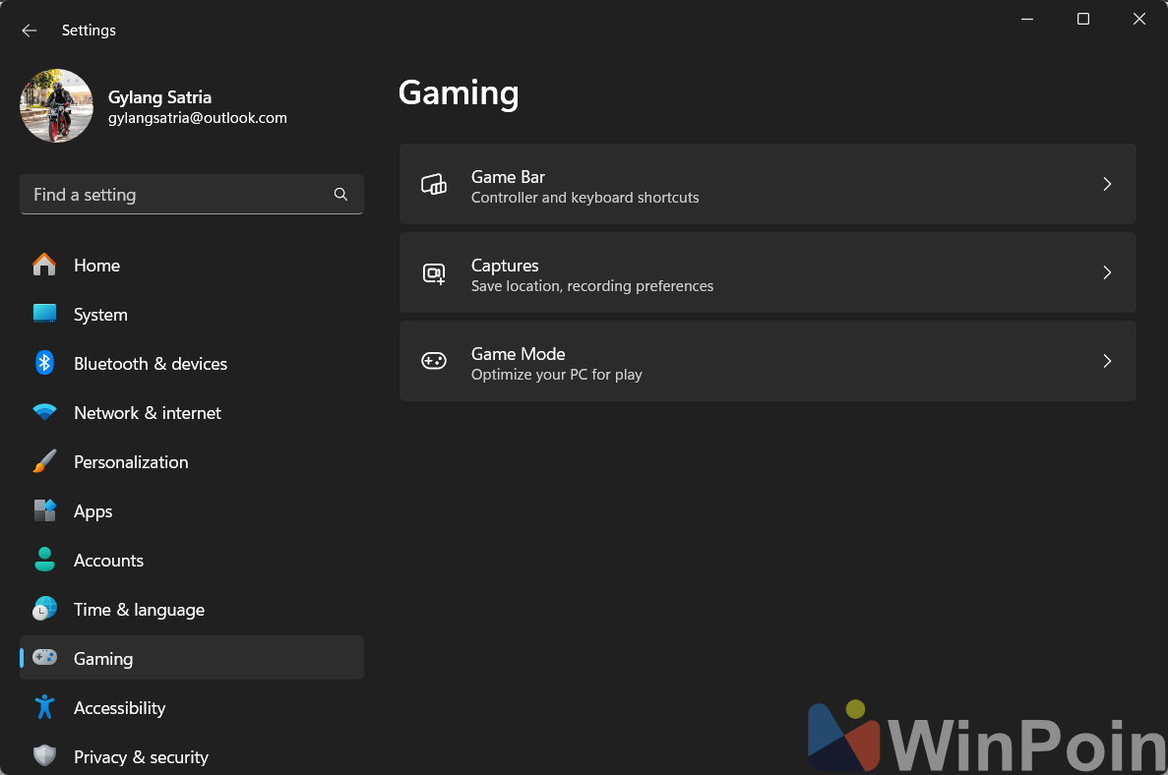Viewport: 1168px width, 775px height.
Task: Select the Time & language label
Action: click(x=140, y=610)
